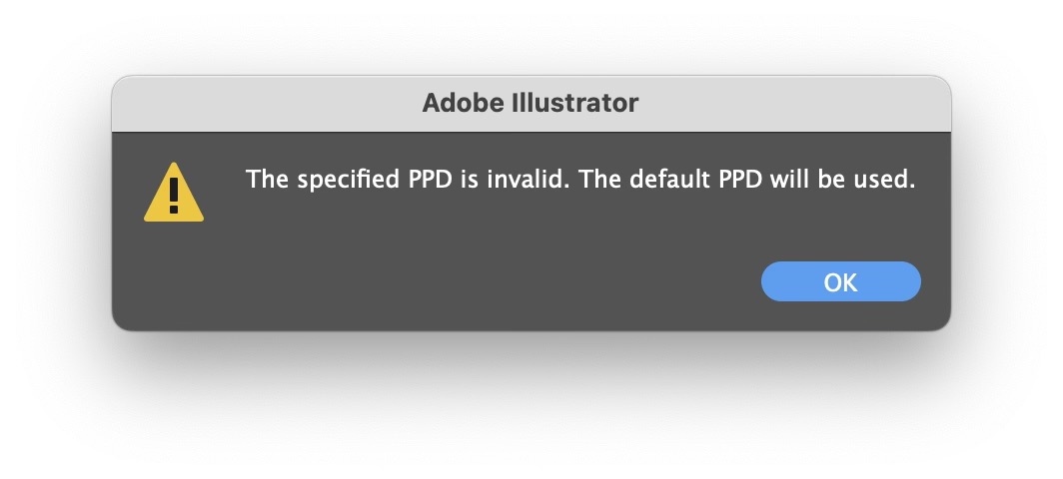Click the OK button
1063x479 pixels.
coord(840,282)
